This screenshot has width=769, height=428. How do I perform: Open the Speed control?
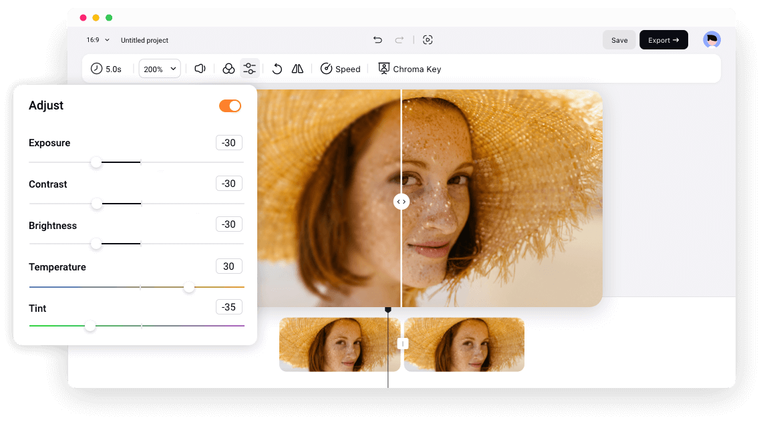click(x=340, y=69)
